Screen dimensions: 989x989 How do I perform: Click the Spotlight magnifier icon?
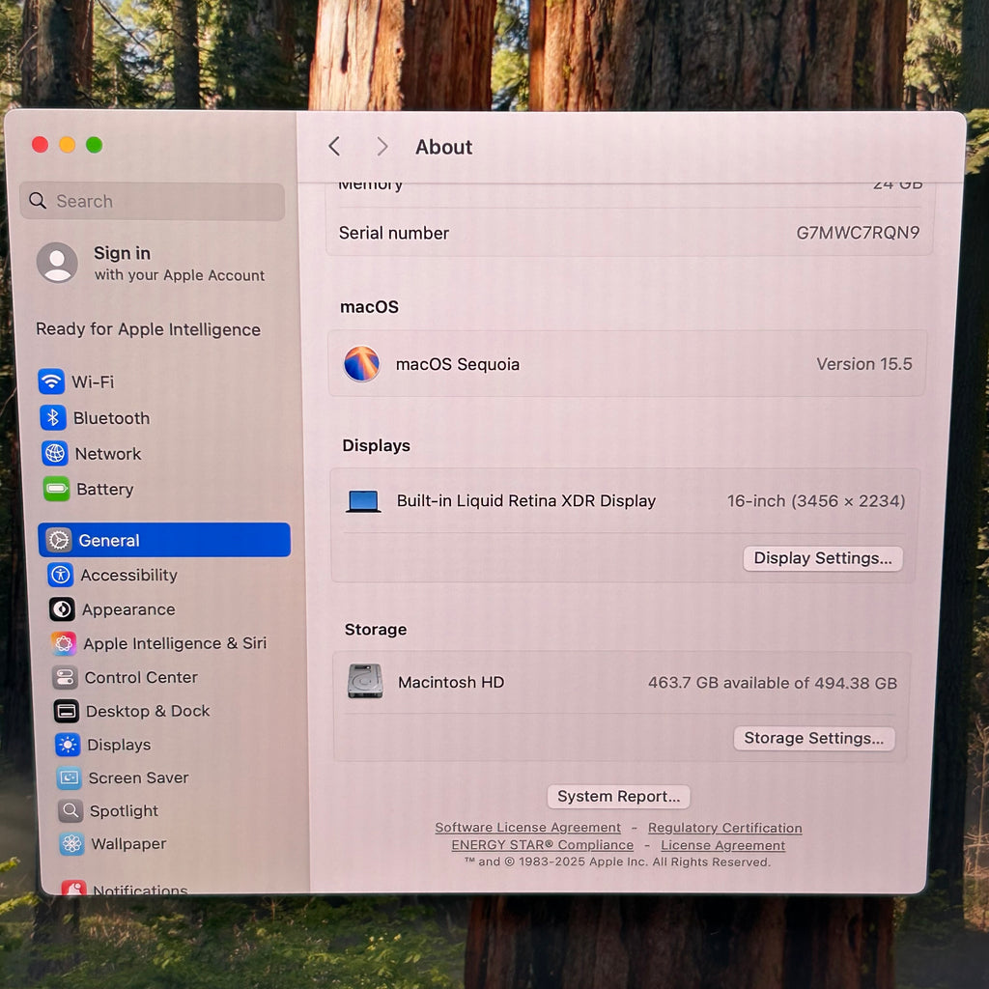pos(70,810)
